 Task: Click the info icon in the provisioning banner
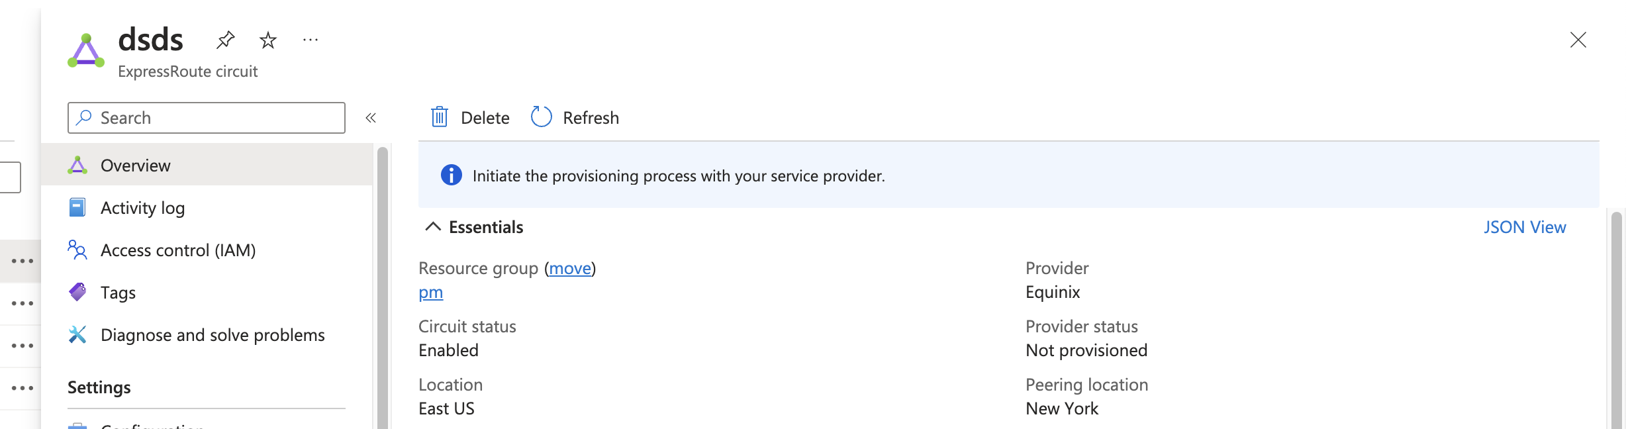(x=450, y=175)
